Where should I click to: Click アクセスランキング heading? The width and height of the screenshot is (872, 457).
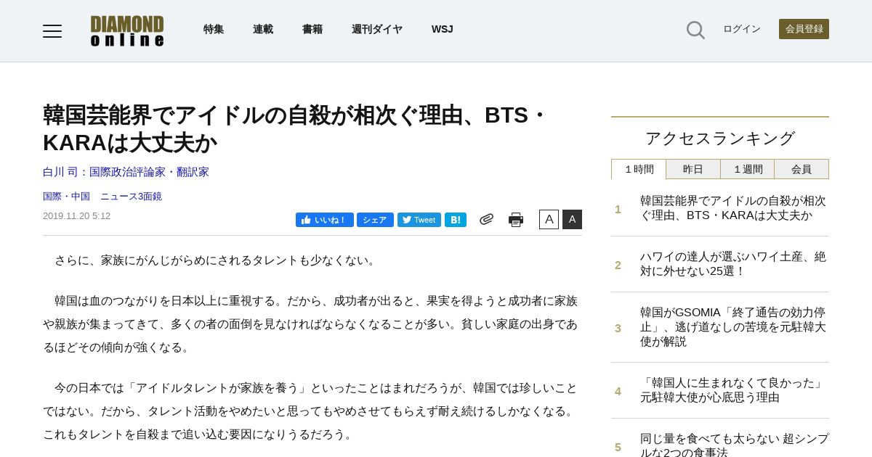coord(720,138)
